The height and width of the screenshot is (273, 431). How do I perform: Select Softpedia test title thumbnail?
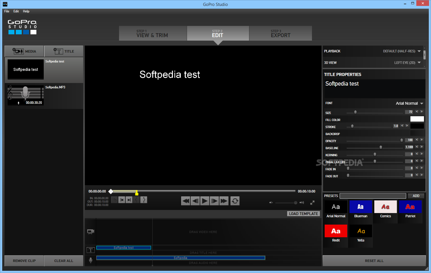pyautogui.click(x=26, y=69)
